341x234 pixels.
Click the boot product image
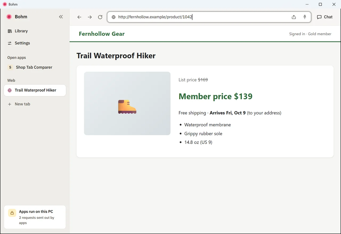[127, 103]
